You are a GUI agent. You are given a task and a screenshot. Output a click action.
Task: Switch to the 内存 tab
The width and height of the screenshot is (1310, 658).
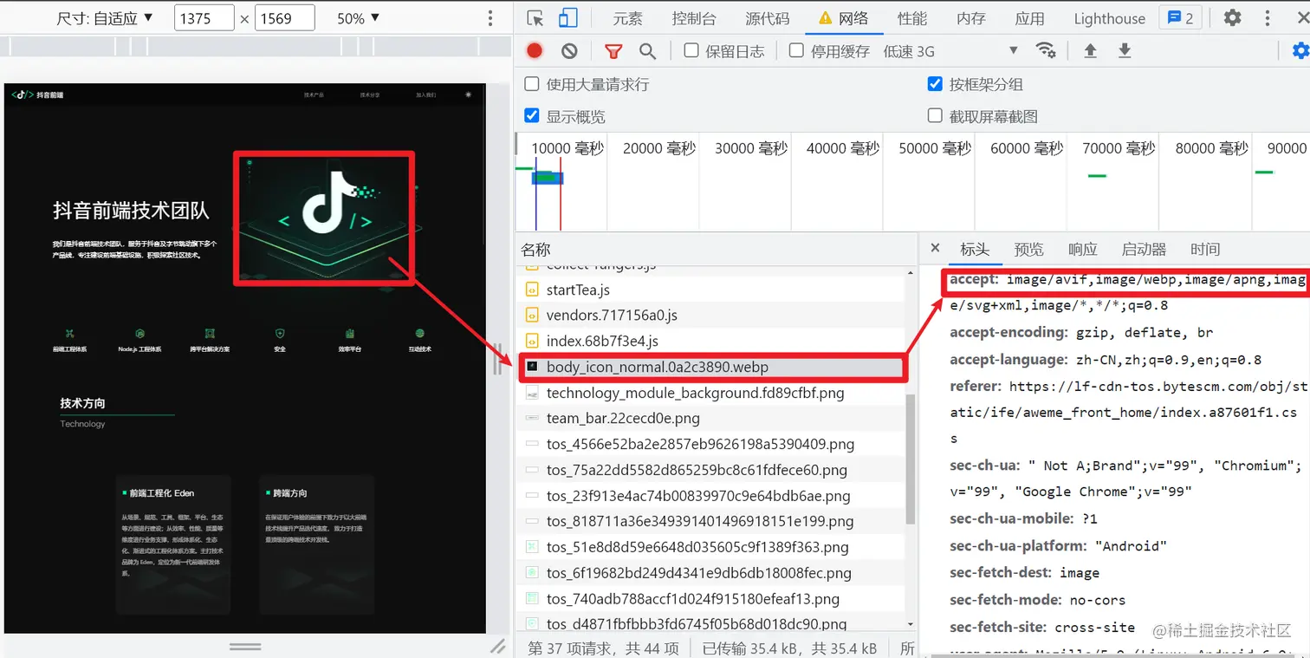[x=971, y=18]
